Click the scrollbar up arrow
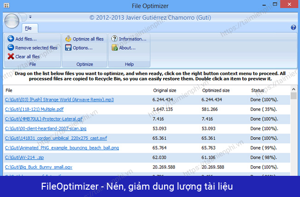Screen dimensions: 300x197 (x=294, y=89)
